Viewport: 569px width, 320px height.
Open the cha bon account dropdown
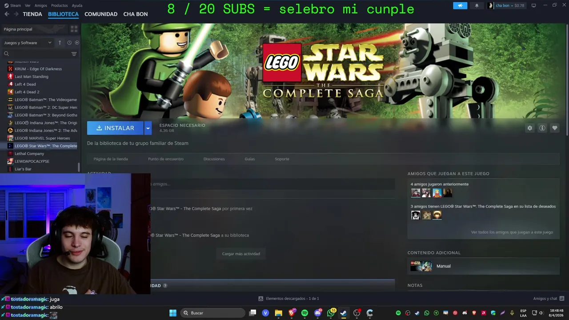[506, 5]
